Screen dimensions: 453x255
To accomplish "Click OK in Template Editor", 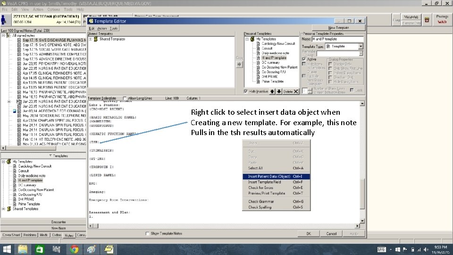I will pyautogui.click(x=309, y=234).
